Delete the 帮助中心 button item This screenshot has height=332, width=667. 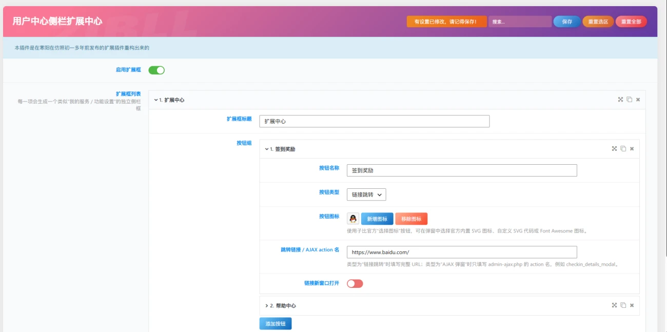point(632,305)
